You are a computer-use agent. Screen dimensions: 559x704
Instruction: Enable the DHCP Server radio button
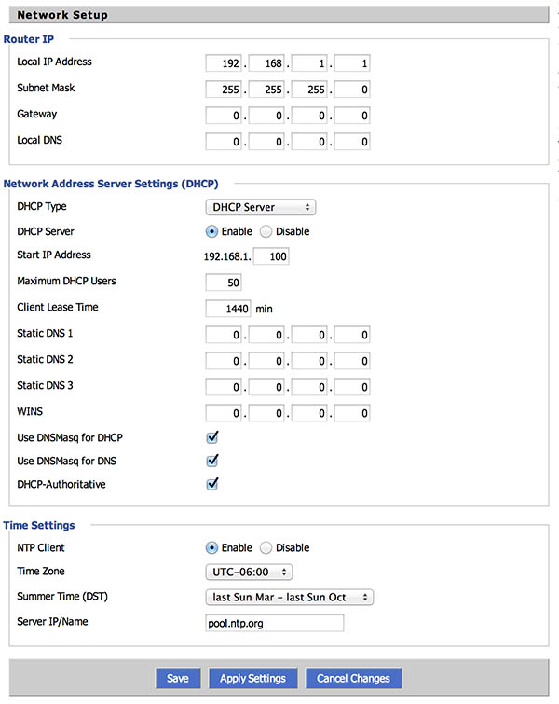(211, 231)
